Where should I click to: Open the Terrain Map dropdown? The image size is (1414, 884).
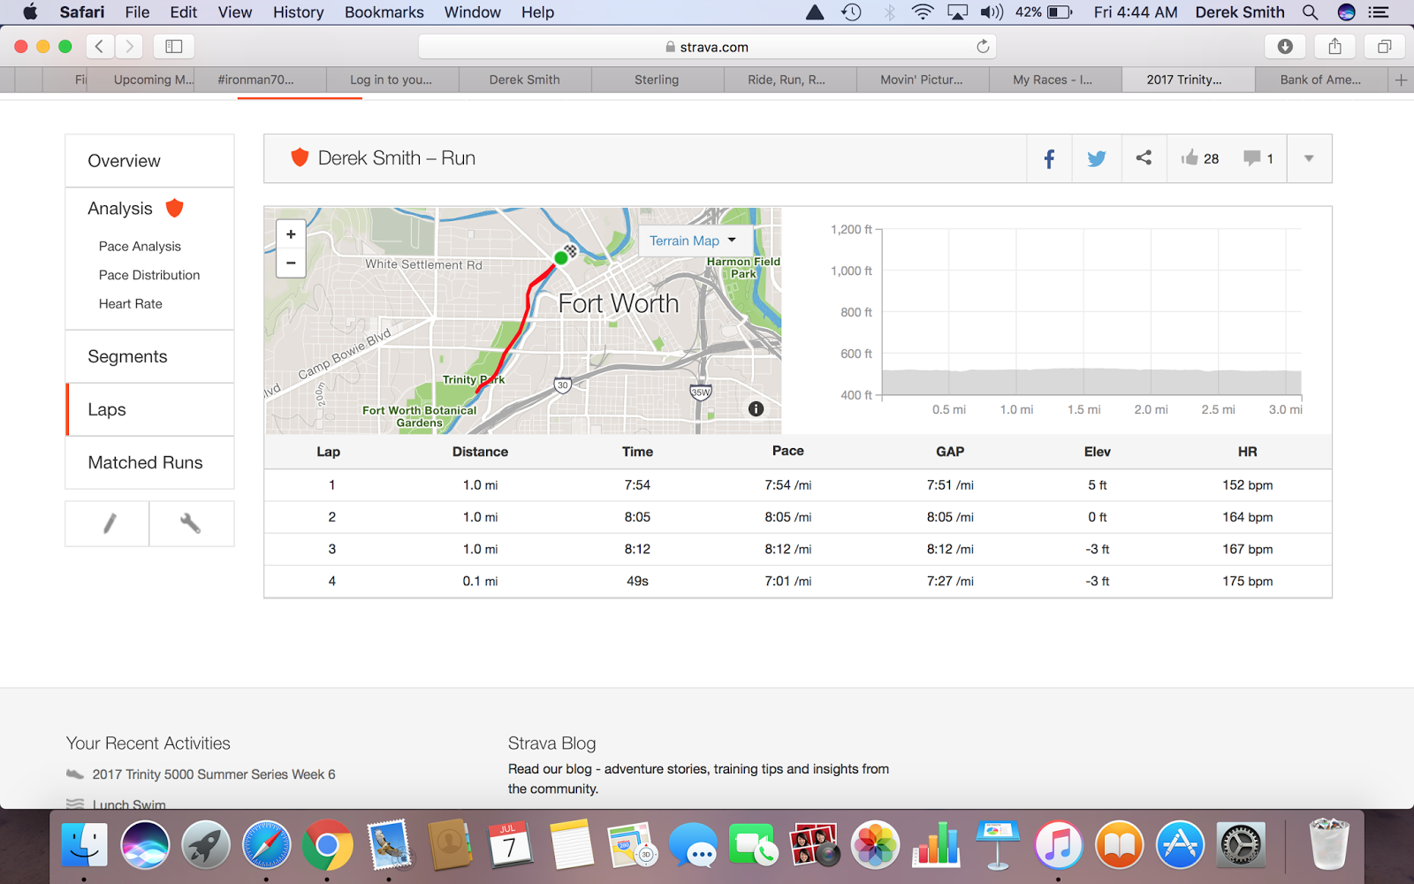pyautogui.click(x=695, y=240)
